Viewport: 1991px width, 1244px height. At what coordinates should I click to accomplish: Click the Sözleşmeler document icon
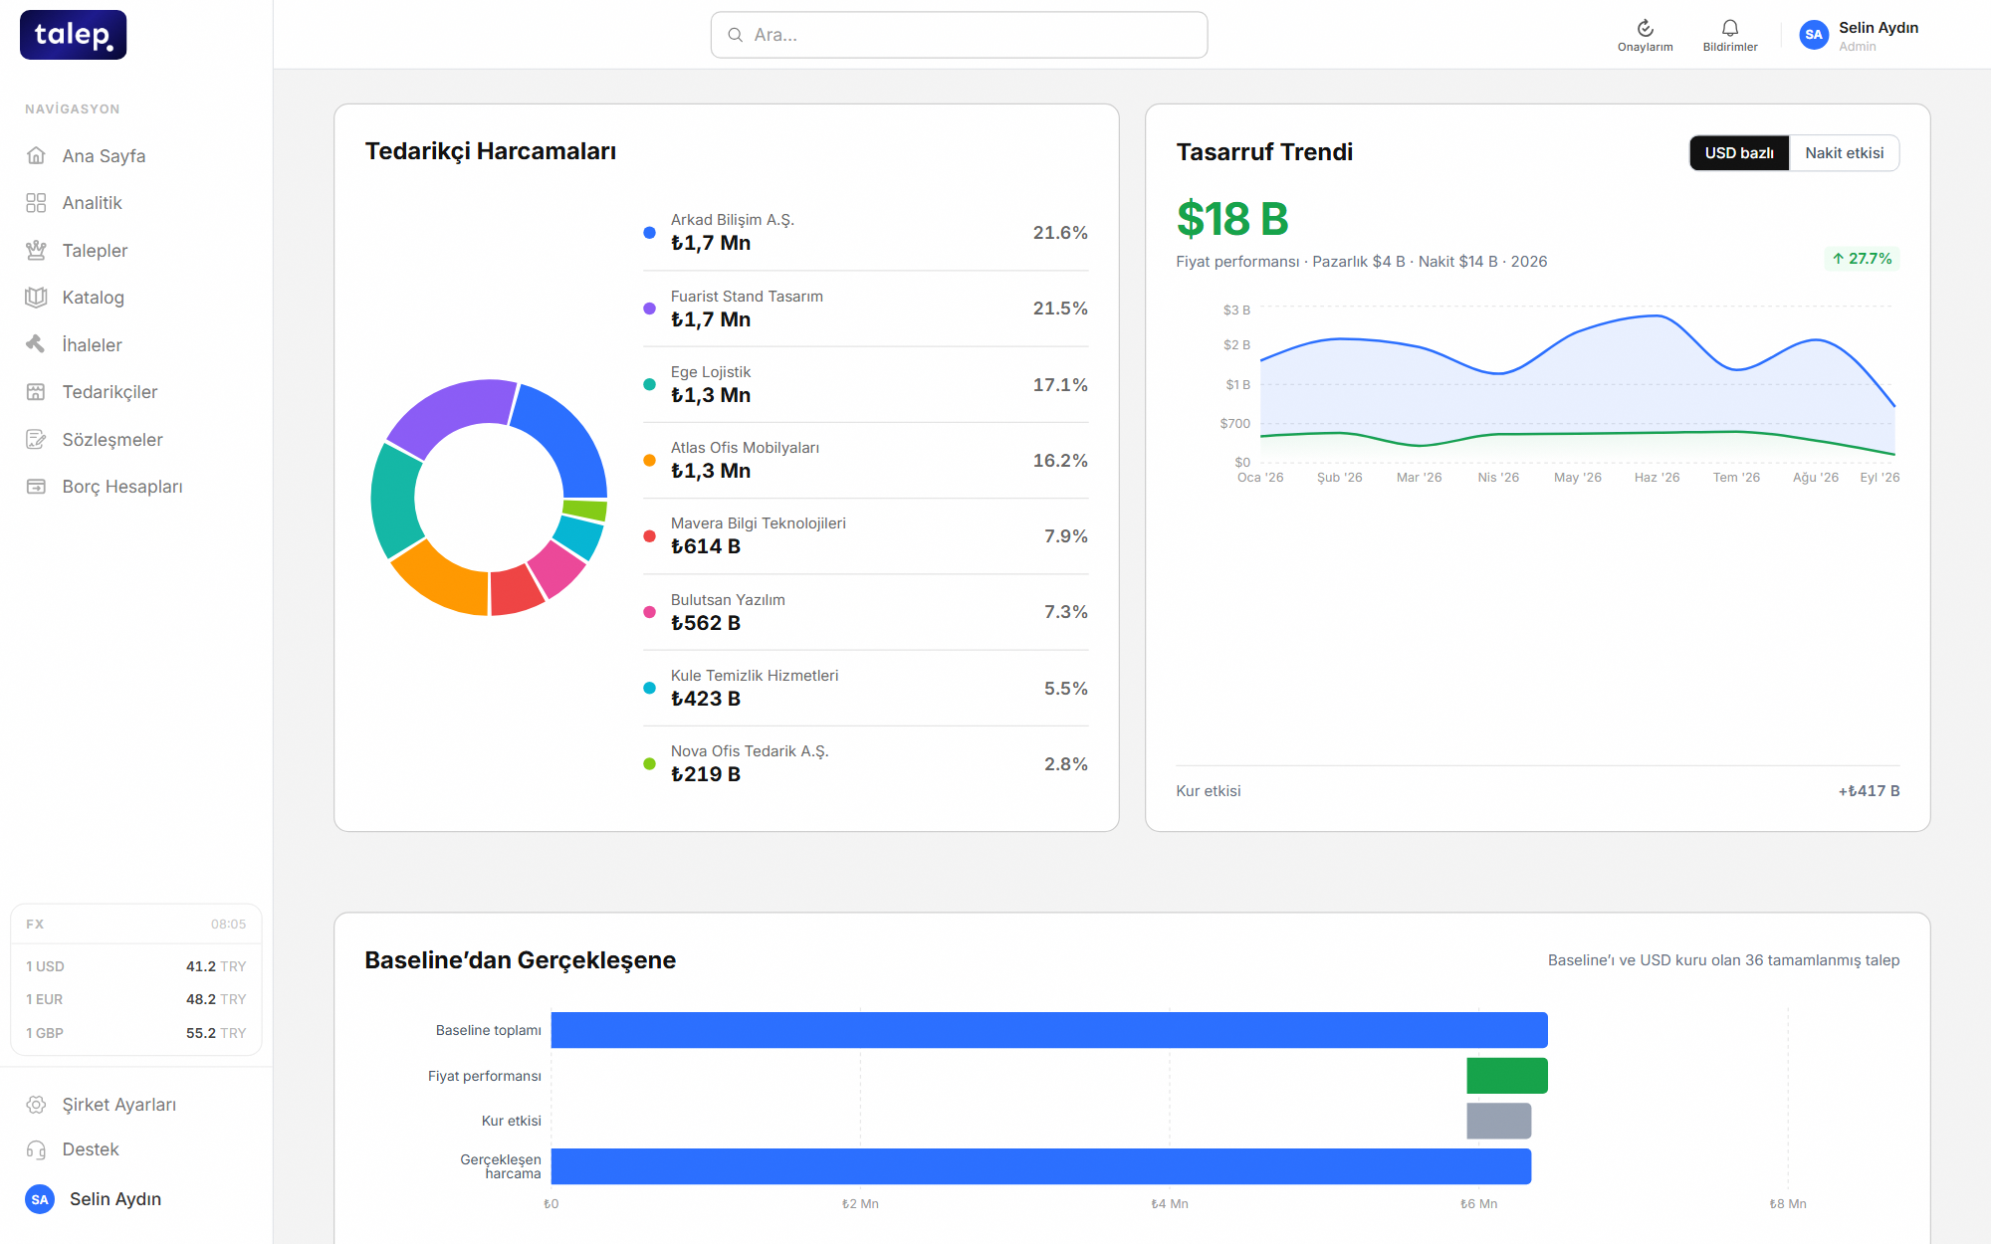click(x=36, y=439)
